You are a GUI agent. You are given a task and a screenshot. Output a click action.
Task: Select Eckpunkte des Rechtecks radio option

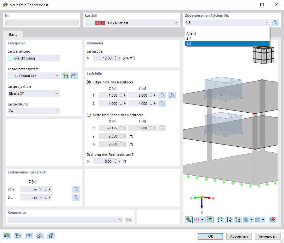point(88,82)
